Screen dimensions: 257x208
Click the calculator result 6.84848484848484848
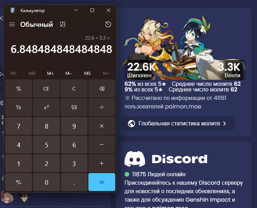[61, 49]
